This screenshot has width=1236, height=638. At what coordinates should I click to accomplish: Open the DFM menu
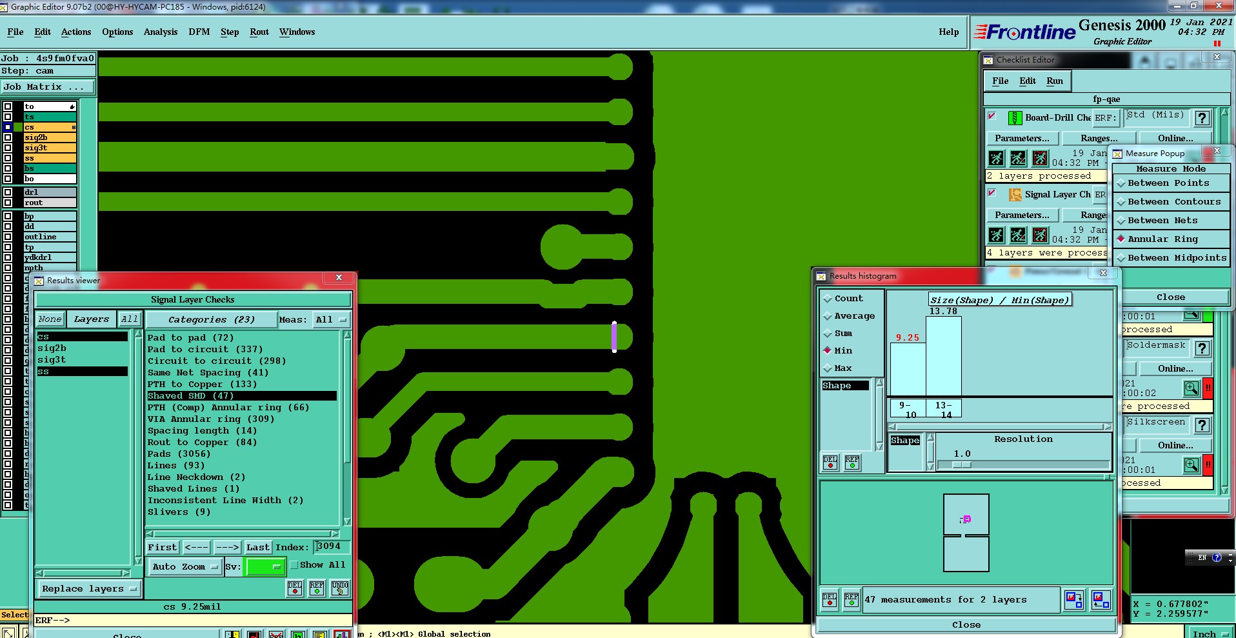tap(199, 32)
